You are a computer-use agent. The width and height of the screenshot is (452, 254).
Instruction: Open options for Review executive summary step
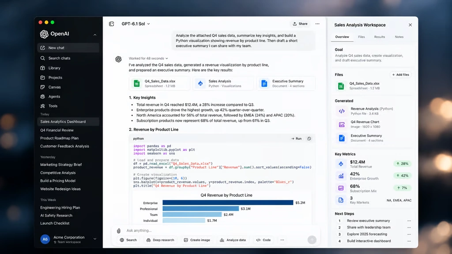(x=409, y=220)
